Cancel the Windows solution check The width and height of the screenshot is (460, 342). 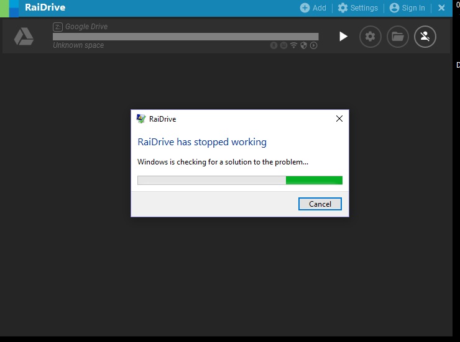coord(320,204)
